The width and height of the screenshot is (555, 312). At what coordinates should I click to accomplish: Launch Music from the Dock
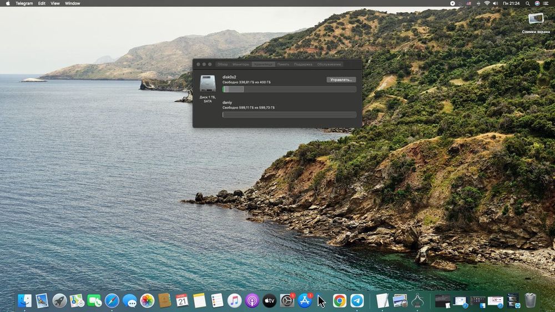[234, 301]
